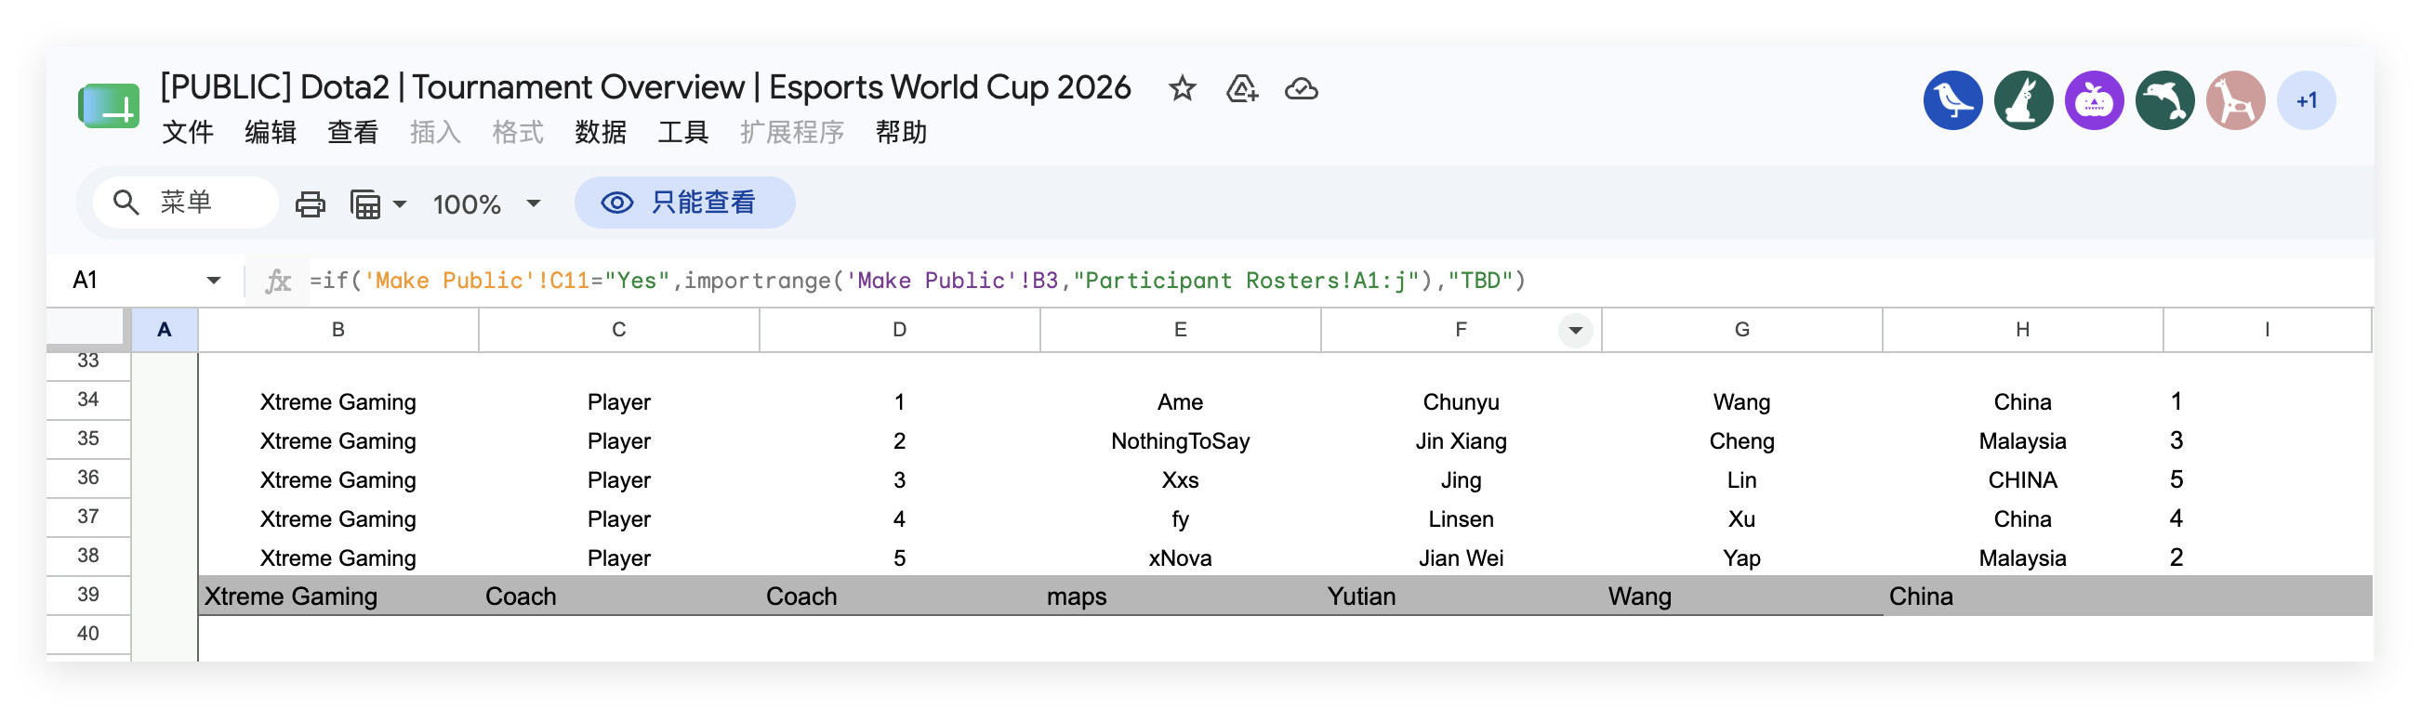Click cell with 'Yap'
2421x708 pixels.
pyautogui.click(x=1741, y=557)
